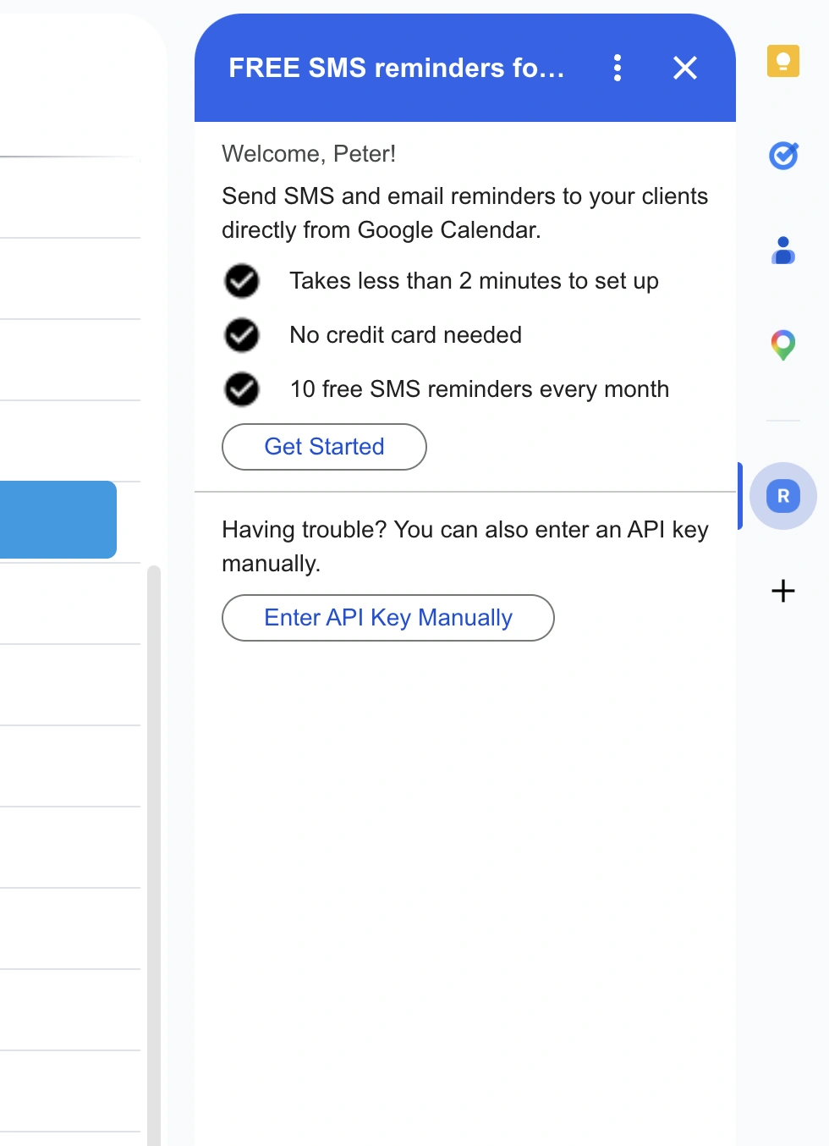Image resolution: width=829 pixels, height=1146 pixels.
Task: Click the checkmark beside 'Takes less than 2 minutes'
Action: click(x=242, y=281)
